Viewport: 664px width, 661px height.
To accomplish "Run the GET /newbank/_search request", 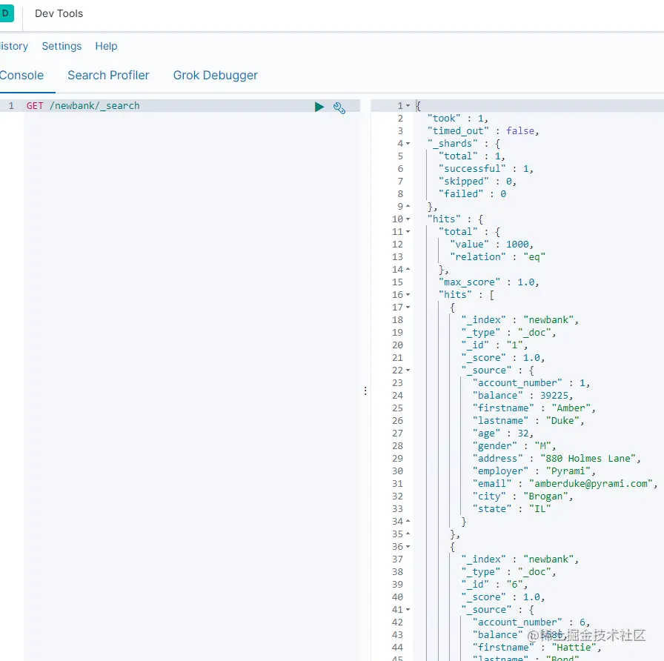I will pyautogui.click(x=319, y=107).
